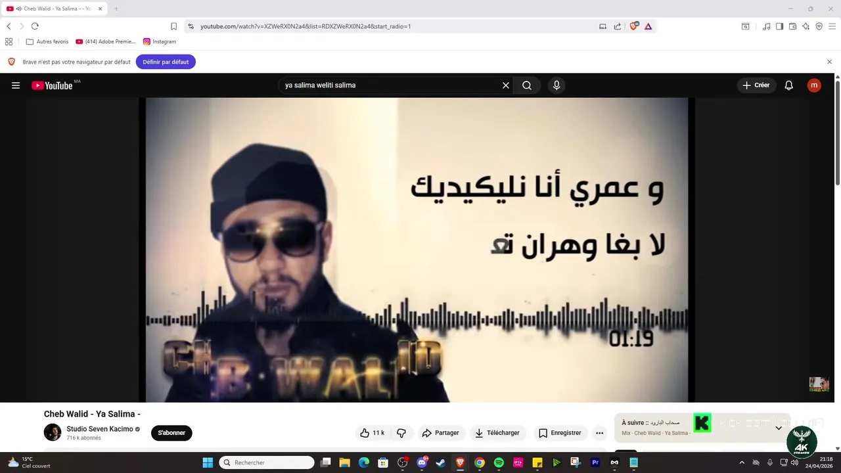Image resolution: width=841 pixels, height=473 pixels.
Task: Open the Adobe Premiere bookmark
Action: pos(105,41)
